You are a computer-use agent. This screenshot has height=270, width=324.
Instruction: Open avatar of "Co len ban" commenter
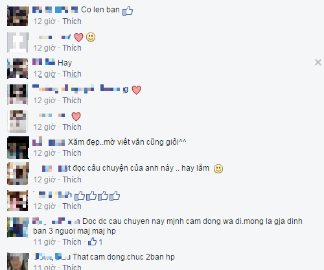click(x=18, y=16)
